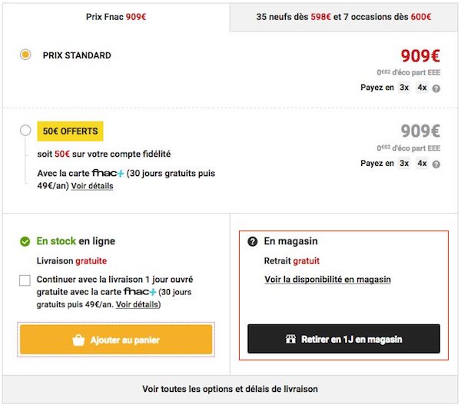Screen dimensions: 461x408
Task: Choose 3x payment under 50€ Offerts
Action: (x=404, y=163)
